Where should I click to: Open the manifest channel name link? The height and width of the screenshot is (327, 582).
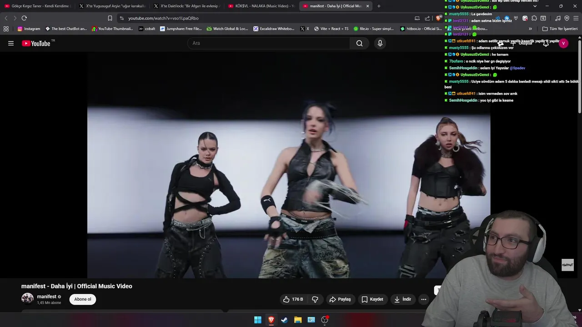46,297
